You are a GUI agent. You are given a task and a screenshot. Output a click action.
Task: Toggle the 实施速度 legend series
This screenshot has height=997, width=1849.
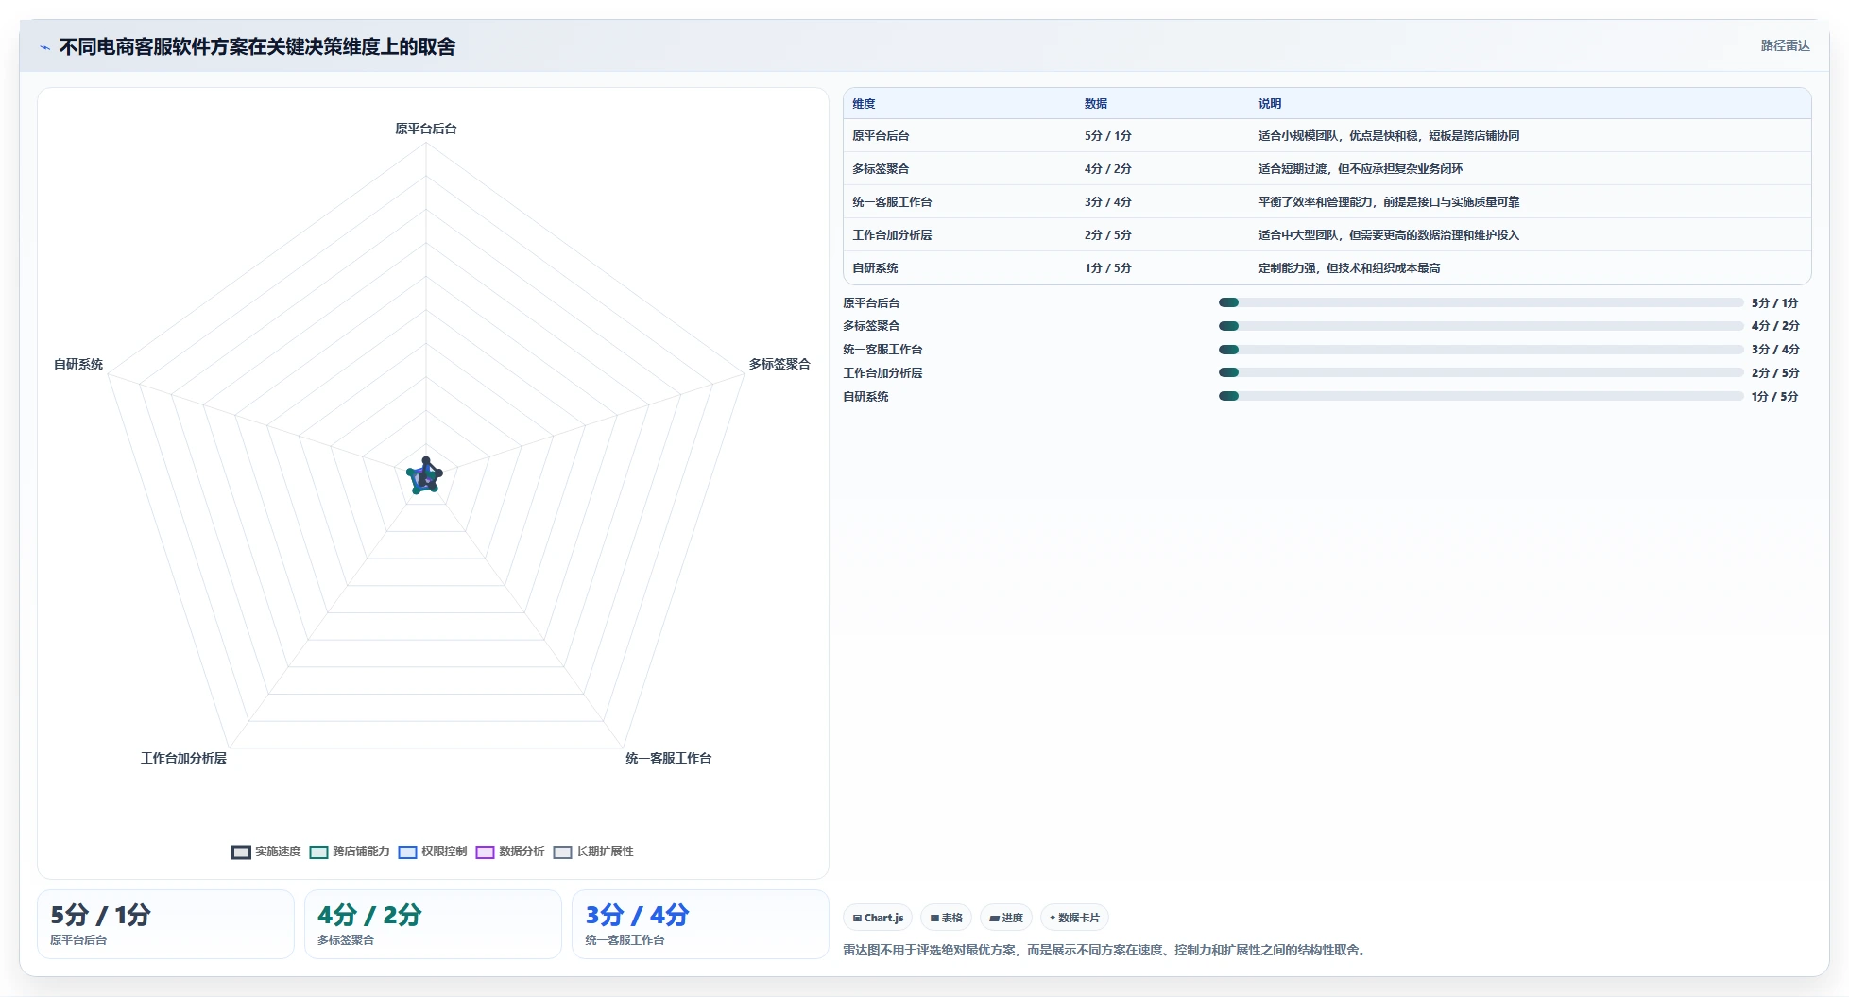click(x=266, y=851)
